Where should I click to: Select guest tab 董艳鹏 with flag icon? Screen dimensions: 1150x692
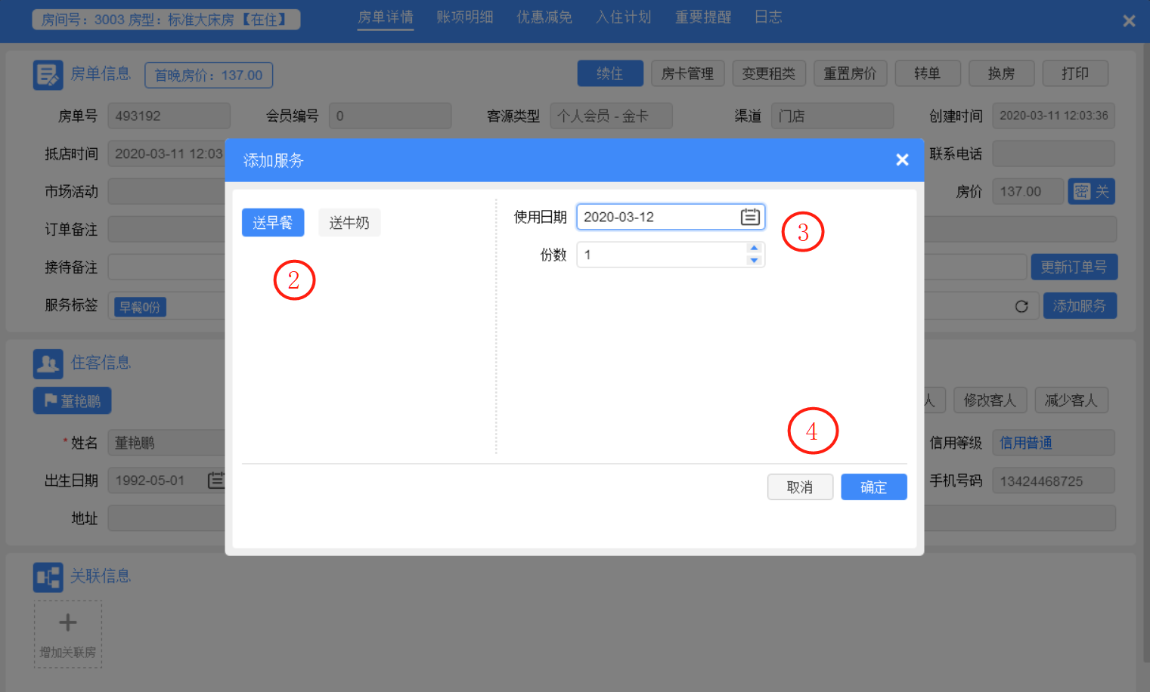[x=73, y=400]
